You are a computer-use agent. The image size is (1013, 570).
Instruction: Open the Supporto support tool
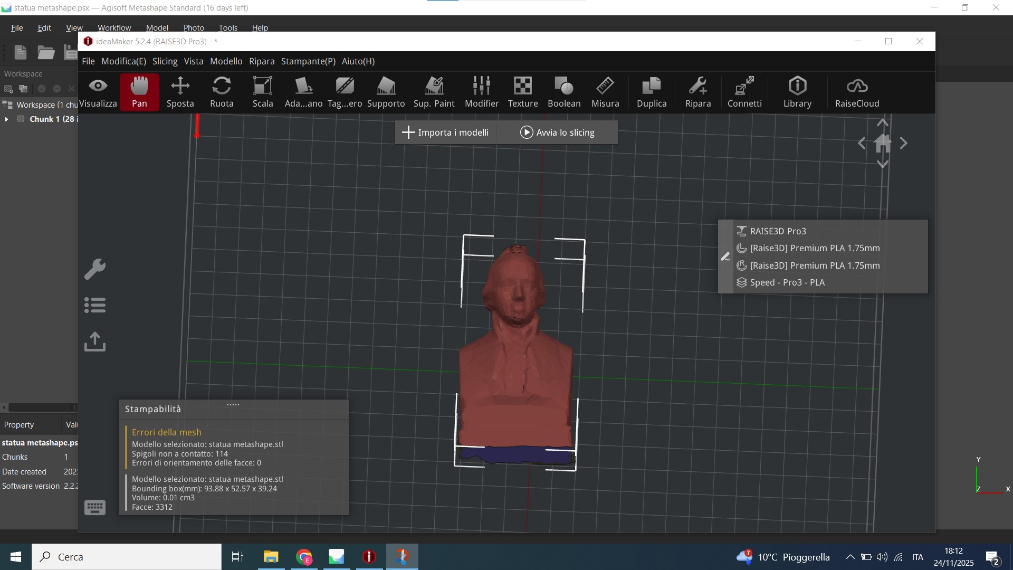[386, 92]
